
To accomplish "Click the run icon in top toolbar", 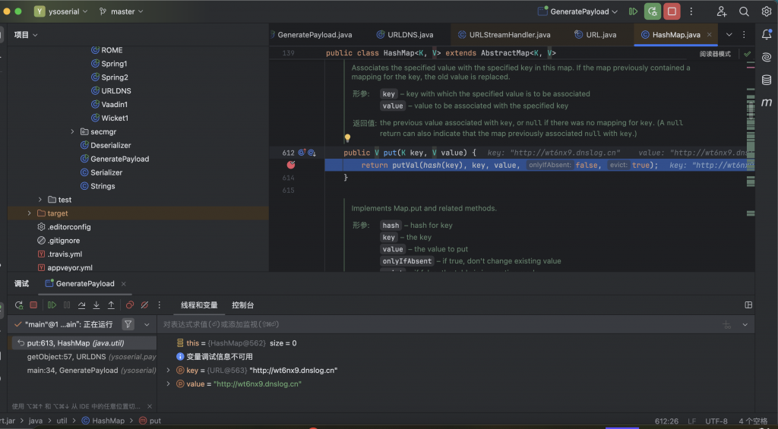I will (x=633, y=11).
